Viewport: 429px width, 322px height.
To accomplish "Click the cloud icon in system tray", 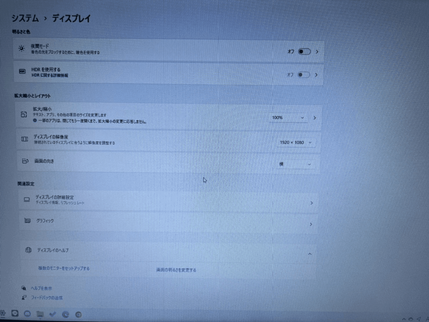I will [x=411, y=319].
